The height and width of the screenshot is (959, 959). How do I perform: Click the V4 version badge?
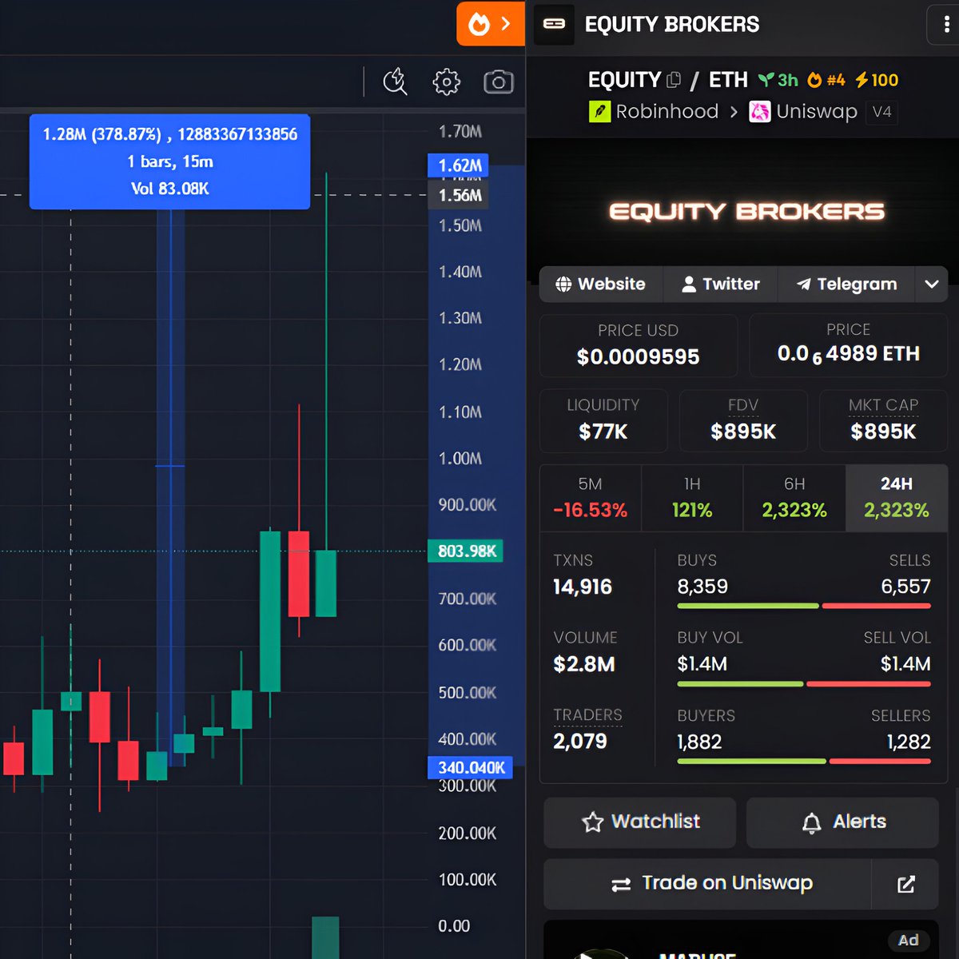click(881, 112)
